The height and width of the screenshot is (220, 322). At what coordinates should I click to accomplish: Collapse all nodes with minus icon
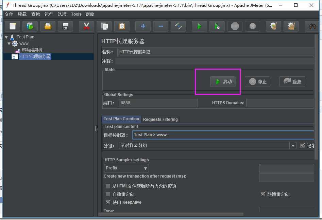point(161,26)
